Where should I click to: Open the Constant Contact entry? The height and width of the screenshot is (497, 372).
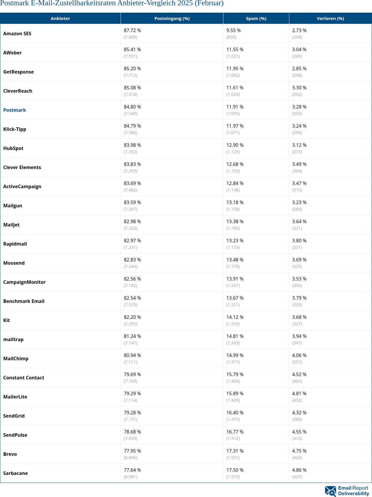[x=24, y=378]
